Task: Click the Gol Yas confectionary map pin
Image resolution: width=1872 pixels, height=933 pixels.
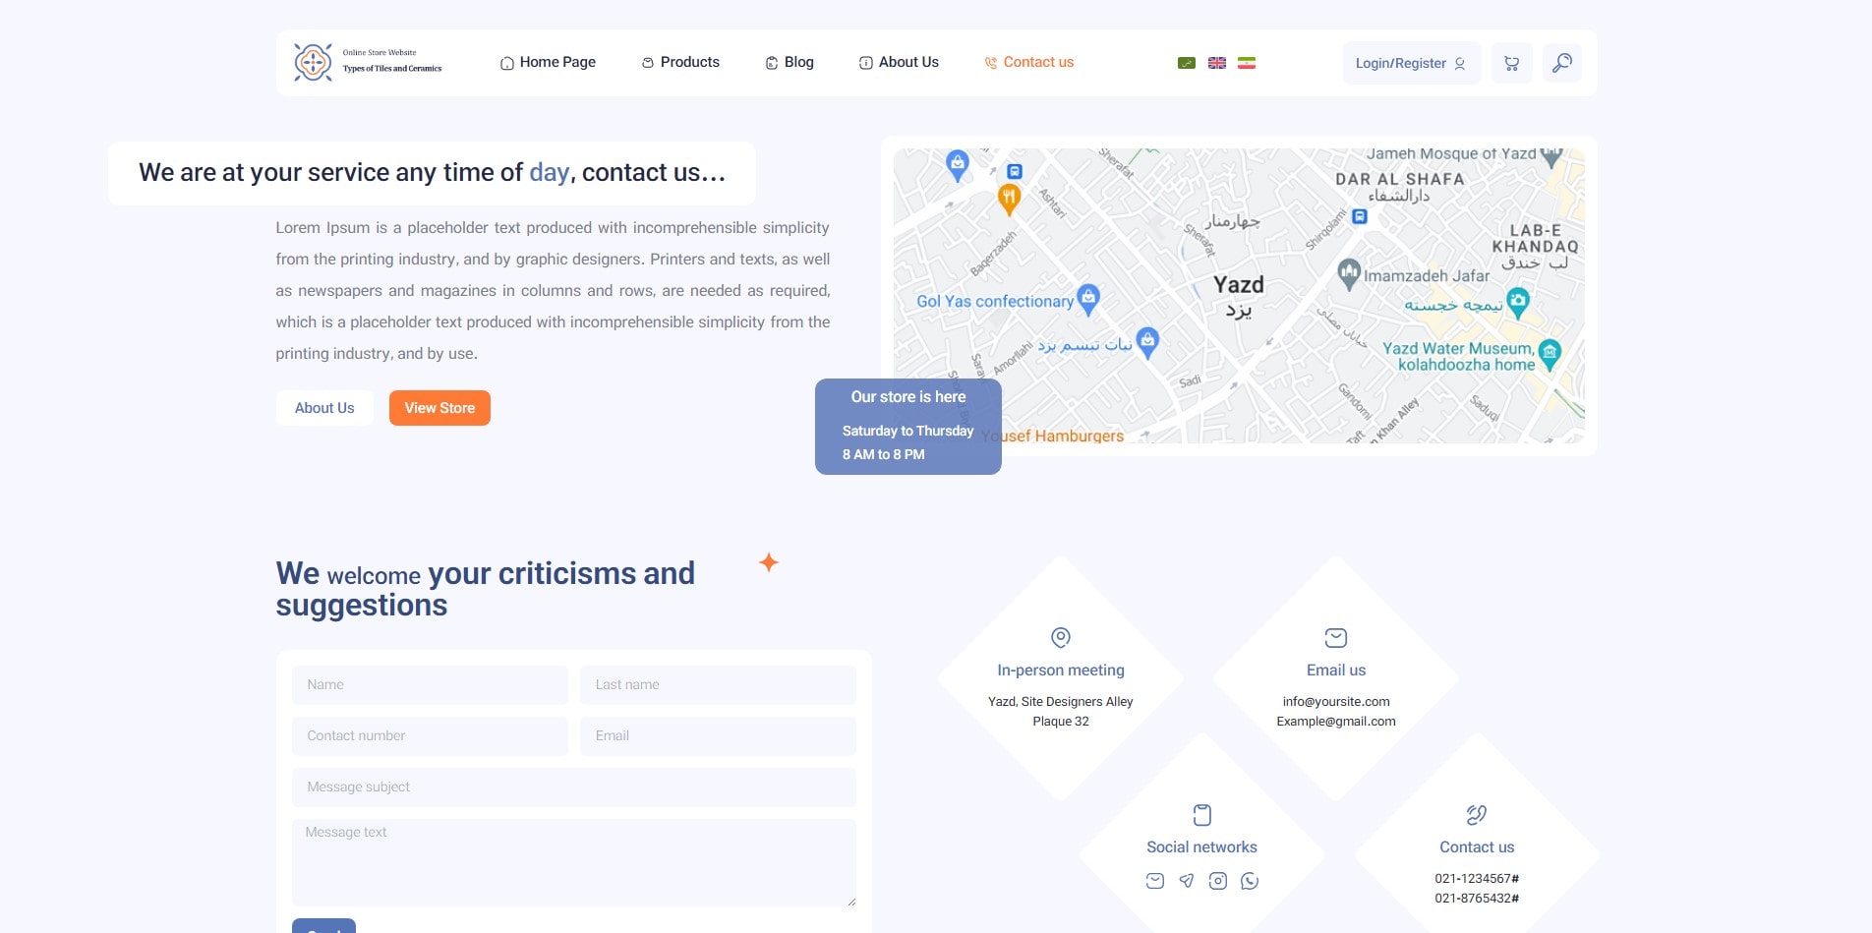Action: coord(1087,297)
